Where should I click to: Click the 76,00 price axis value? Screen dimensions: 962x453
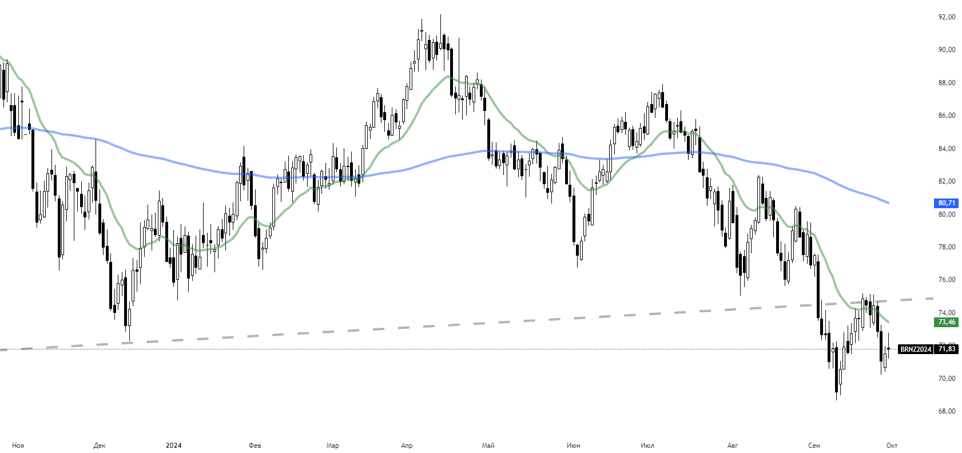tap(947, 280)
